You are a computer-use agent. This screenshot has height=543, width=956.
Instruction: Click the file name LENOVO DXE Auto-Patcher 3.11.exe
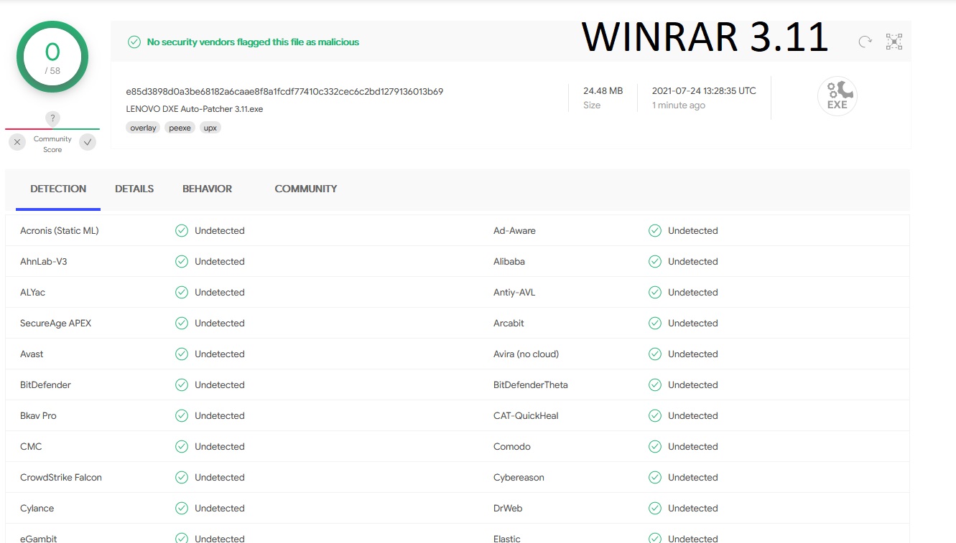(x=195, y=110)
